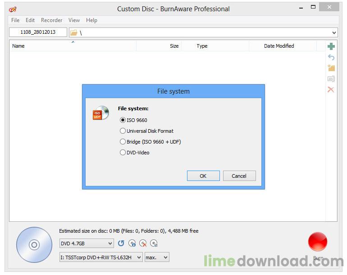Choose Bridge (ISO 9660 + UDF) option
This screenshot has height=275, width=347.
click(123, 142)
